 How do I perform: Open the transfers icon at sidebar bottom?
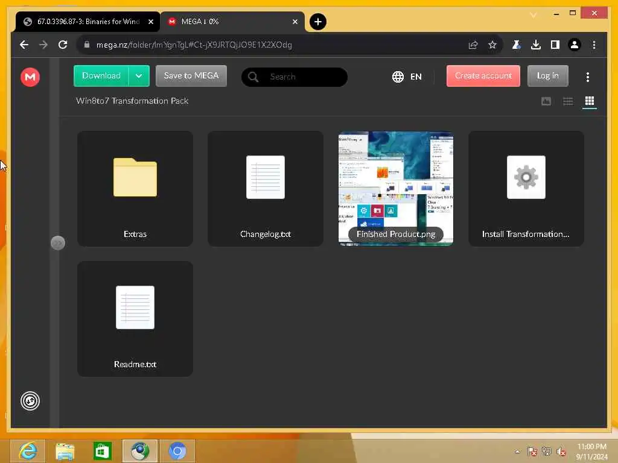[x=30, y=401]
